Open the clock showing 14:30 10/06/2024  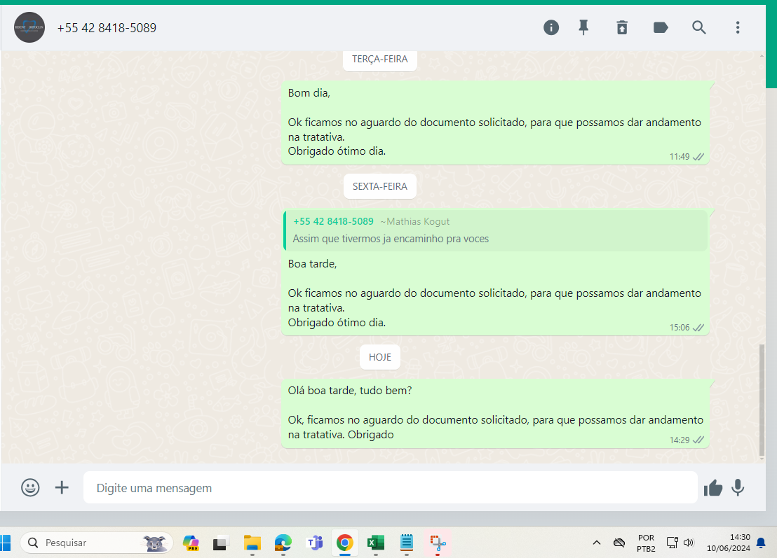728,543
